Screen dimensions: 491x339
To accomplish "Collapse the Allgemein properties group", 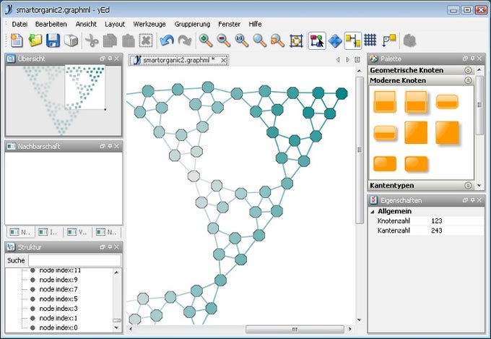I will click(x=373, y=211).
